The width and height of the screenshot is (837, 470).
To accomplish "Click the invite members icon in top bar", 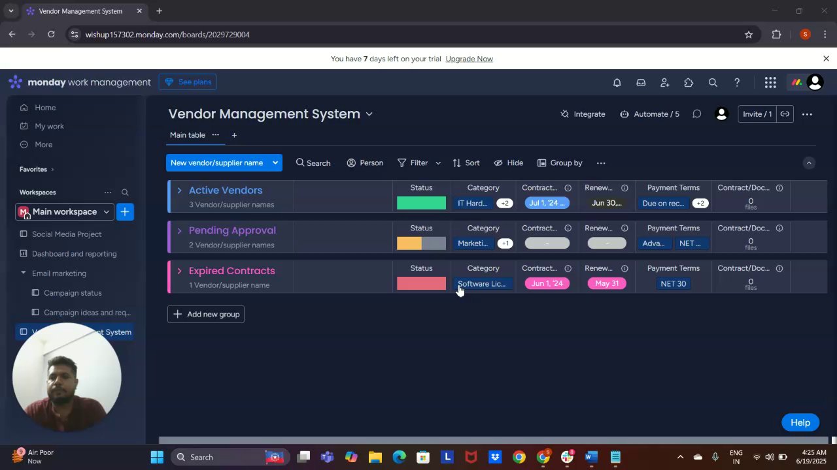I will pyautogui.click(x=665, y=82).
